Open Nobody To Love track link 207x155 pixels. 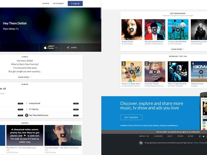point(197,84)
